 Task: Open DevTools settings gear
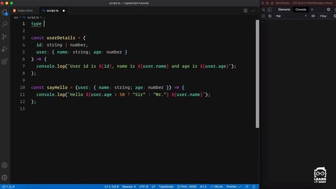pyautogui.click(x=329, y=9)
